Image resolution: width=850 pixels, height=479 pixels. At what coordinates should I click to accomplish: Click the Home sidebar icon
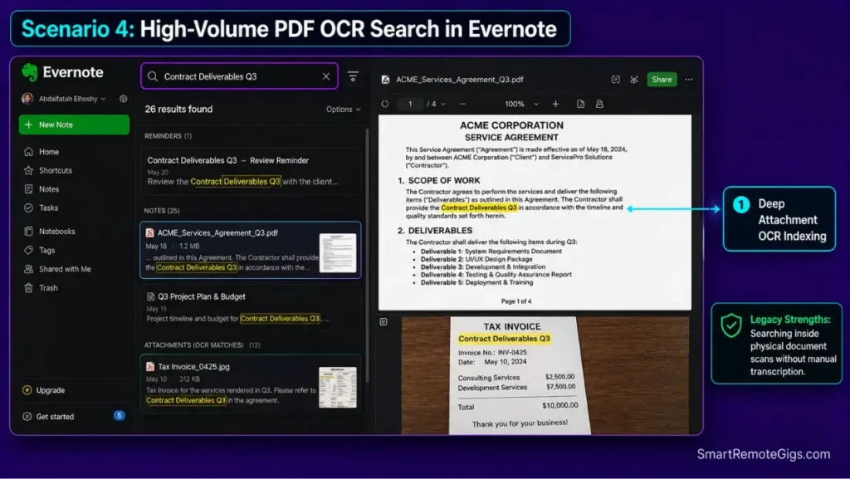tap(29, 152)
